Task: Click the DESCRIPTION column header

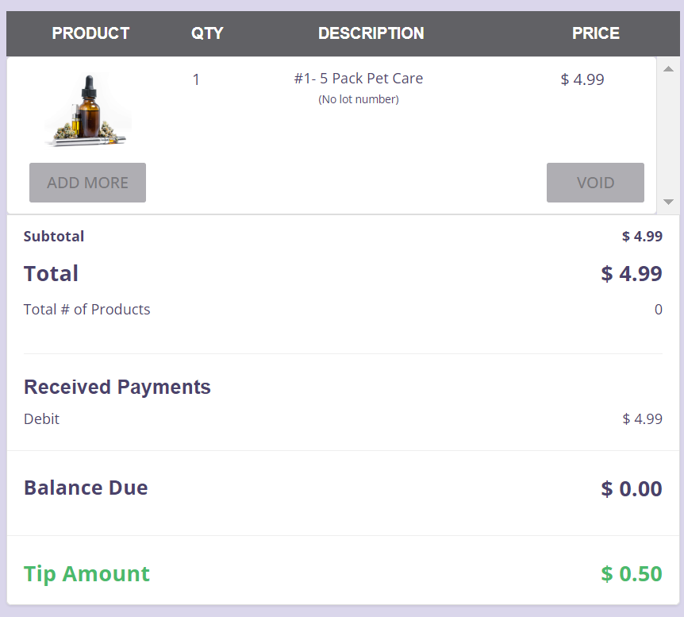Action: point(371,33)
